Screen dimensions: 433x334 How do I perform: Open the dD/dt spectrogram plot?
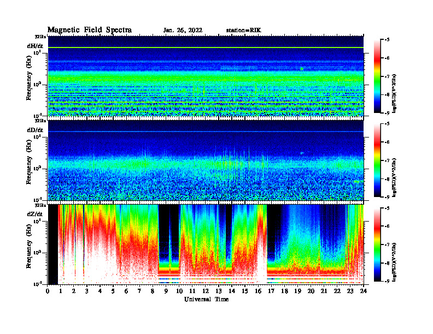point(206,160)
